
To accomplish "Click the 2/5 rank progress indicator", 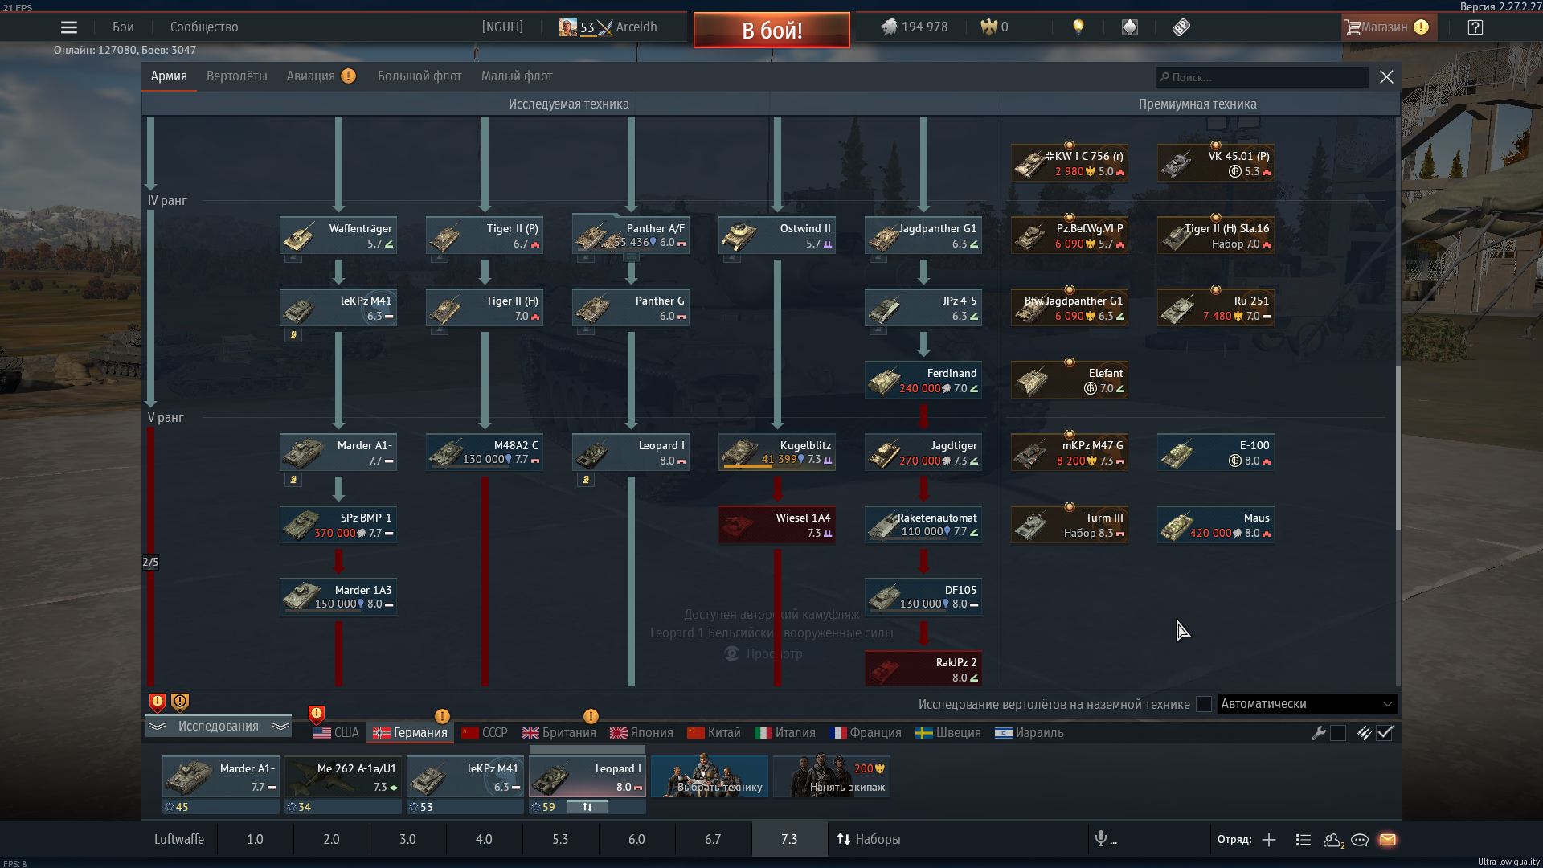I will [150, 562].
